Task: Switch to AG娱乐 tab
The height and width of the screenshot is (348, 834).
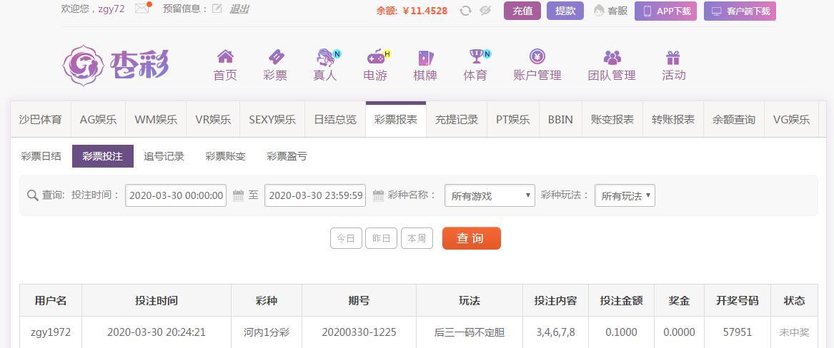Action: 98,119
